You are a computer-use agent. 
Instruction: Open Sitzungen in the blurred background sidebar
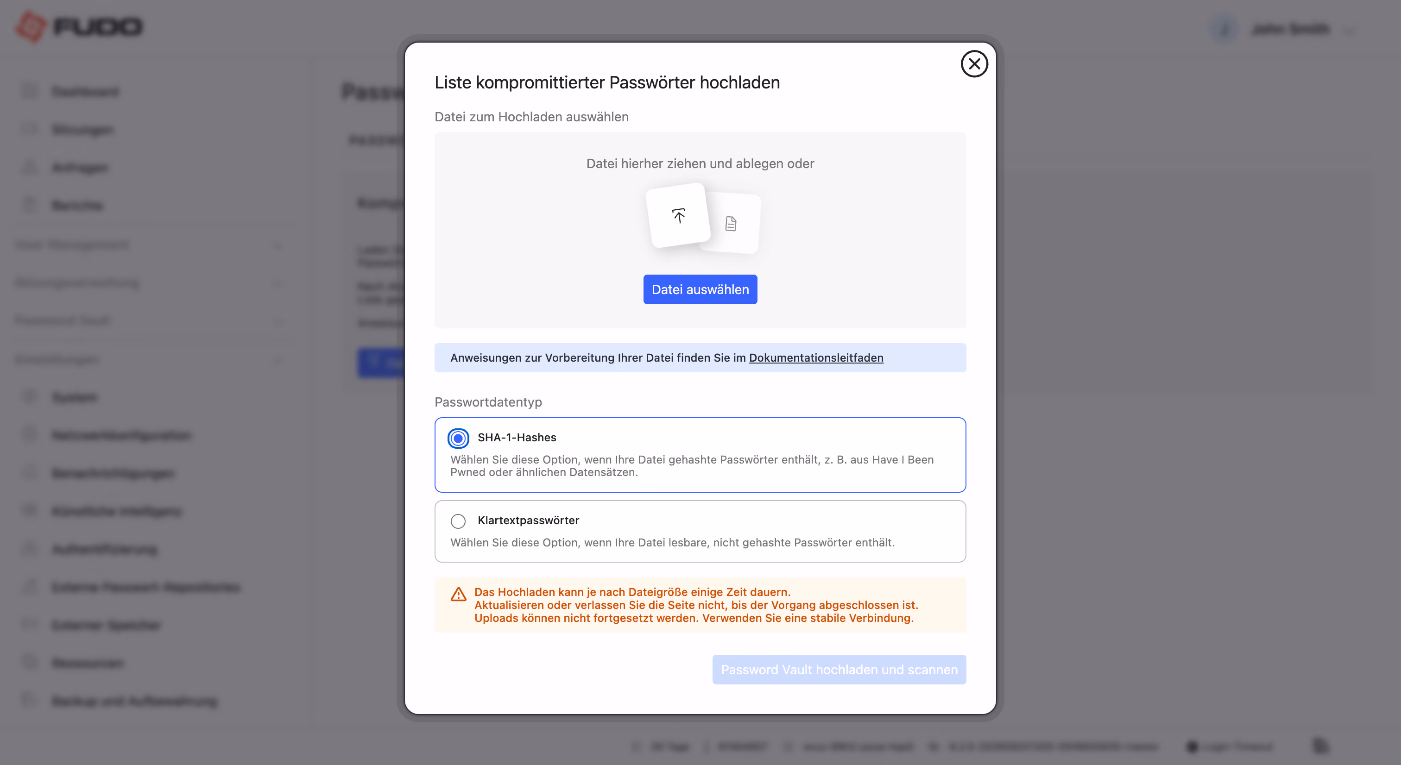pos(82,129)
